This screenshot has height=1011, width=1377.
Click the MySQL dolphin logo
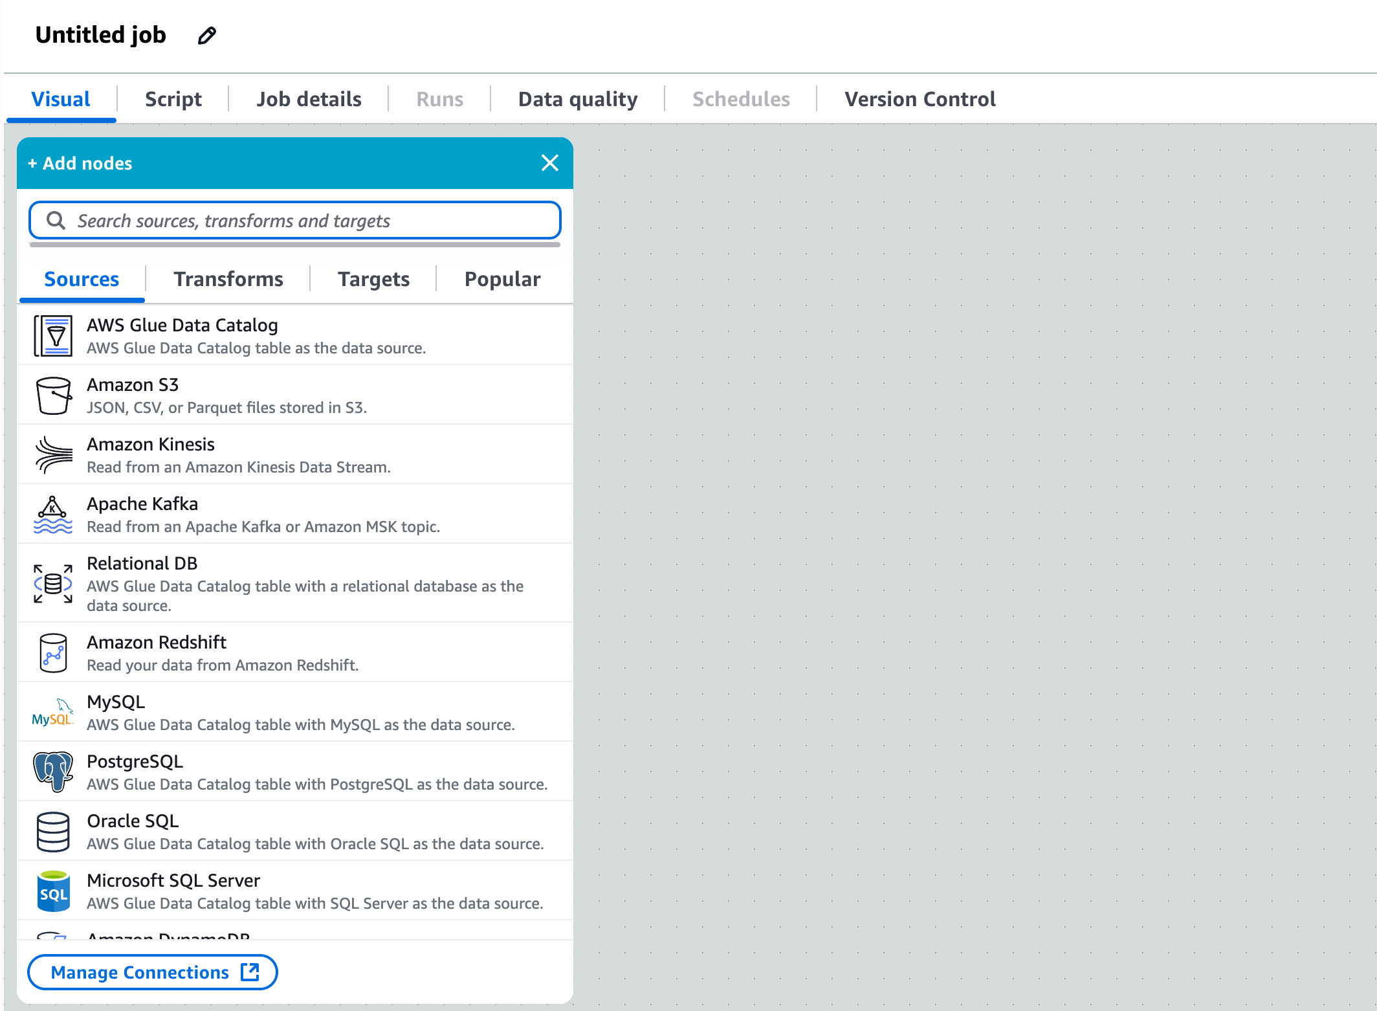[53, 713]
